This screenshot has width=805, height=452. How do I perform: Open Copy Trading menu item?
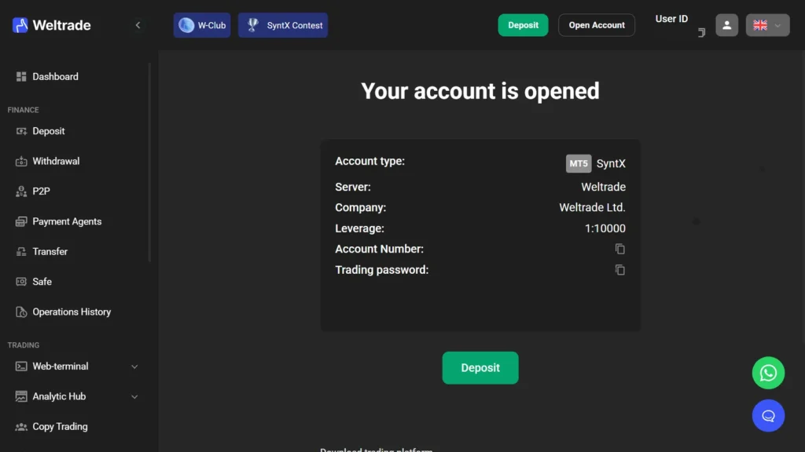point(60,427)
